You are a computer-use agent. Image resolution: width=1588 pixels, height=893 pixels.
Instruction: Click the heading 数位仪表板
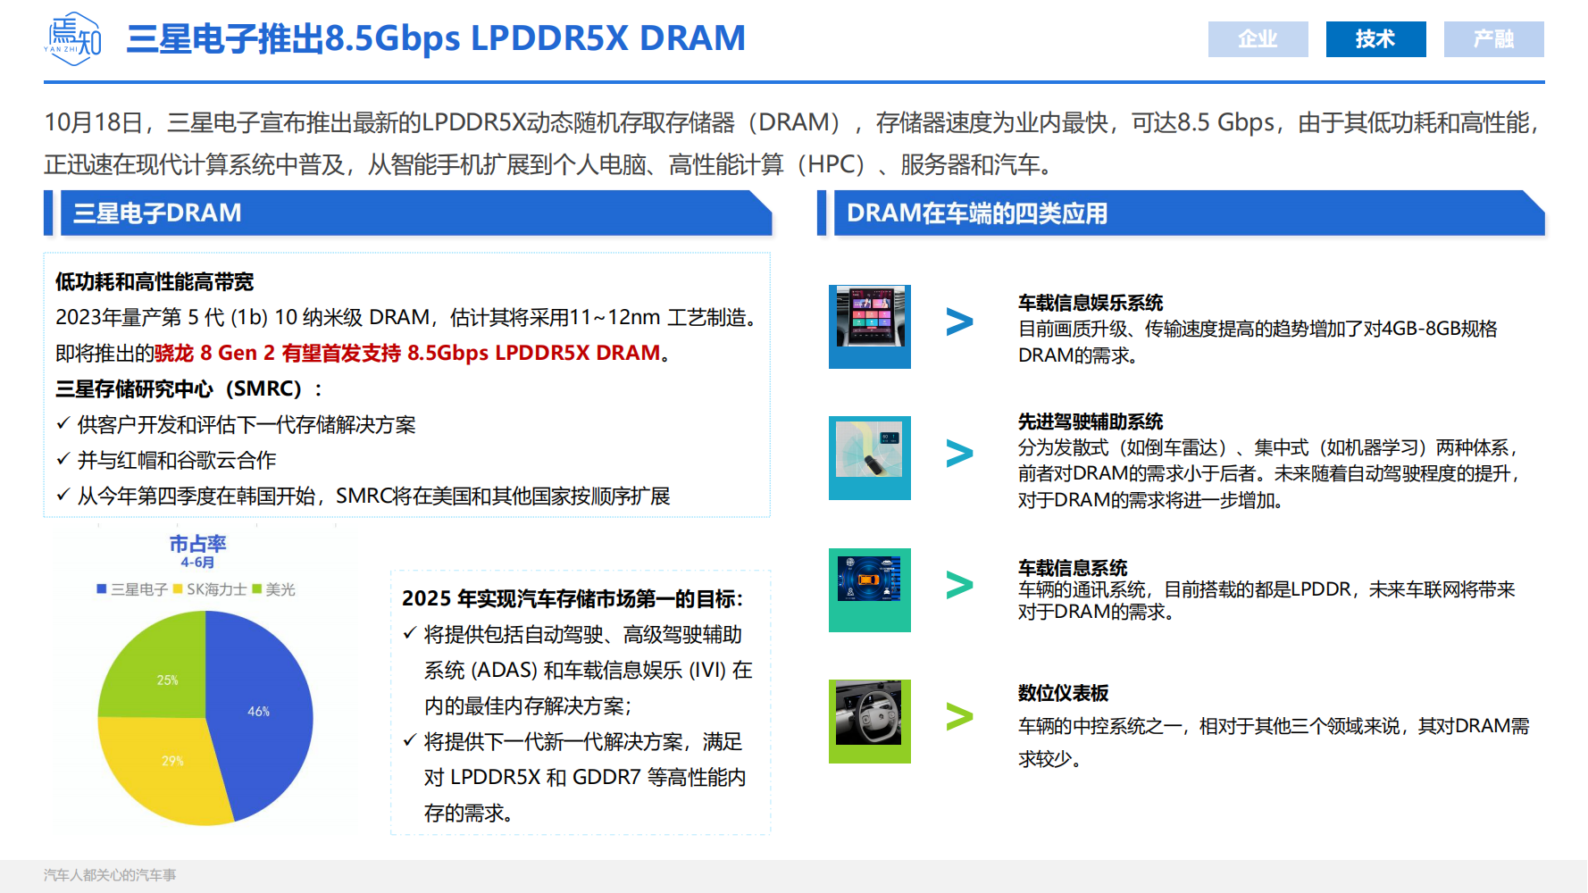click(x=1064, y=693)
